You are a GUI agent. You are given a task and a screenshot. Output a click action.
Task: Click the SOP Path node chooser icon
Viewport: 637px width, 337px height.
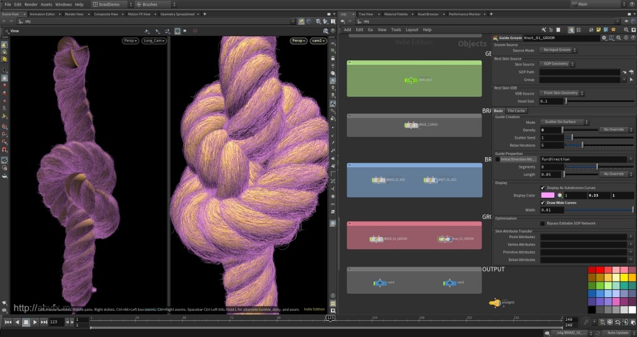[631, 72]
